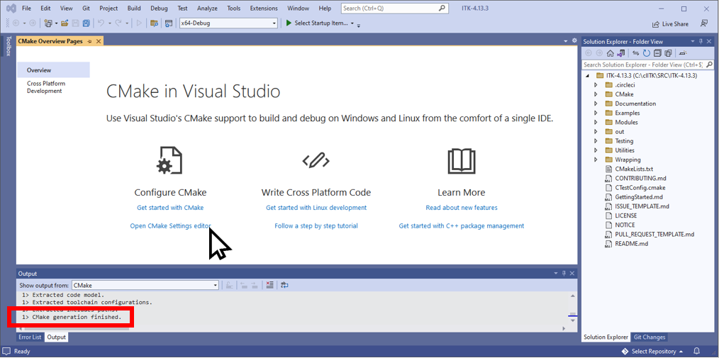
Task: Click Follow a step by step tutorial link
Action: click(x=316, y=226)
